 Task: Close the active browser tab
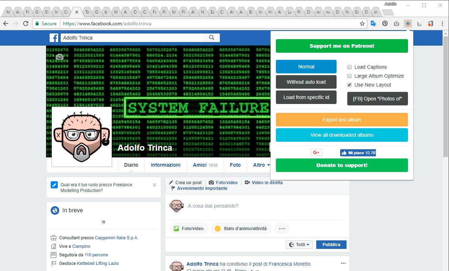76,12
